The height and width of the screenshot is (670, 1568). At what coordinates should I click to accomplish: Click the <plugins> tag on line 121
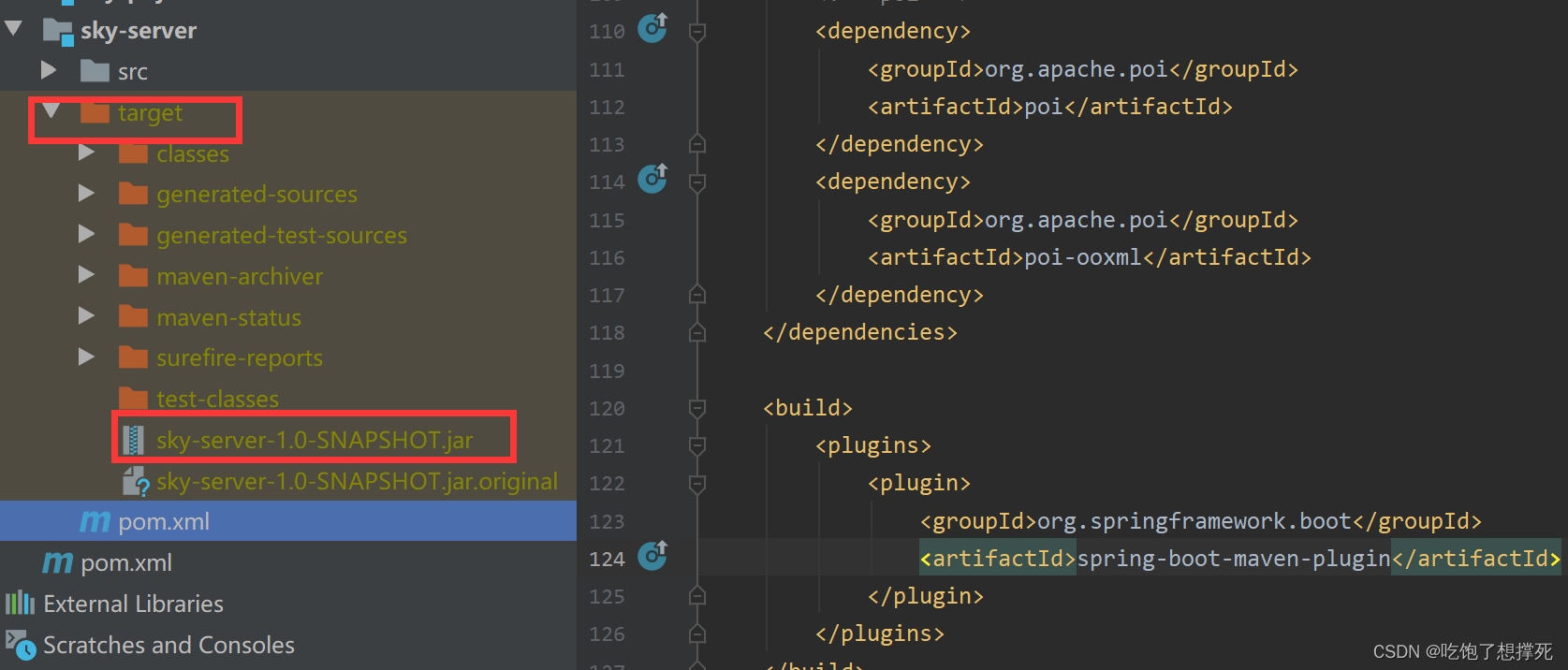[x=873, y=445]
